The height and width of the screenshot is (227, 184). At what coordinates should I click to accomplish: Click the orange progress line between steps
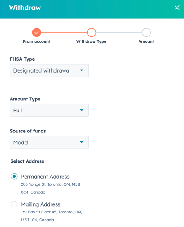click(x=64, y=32)
